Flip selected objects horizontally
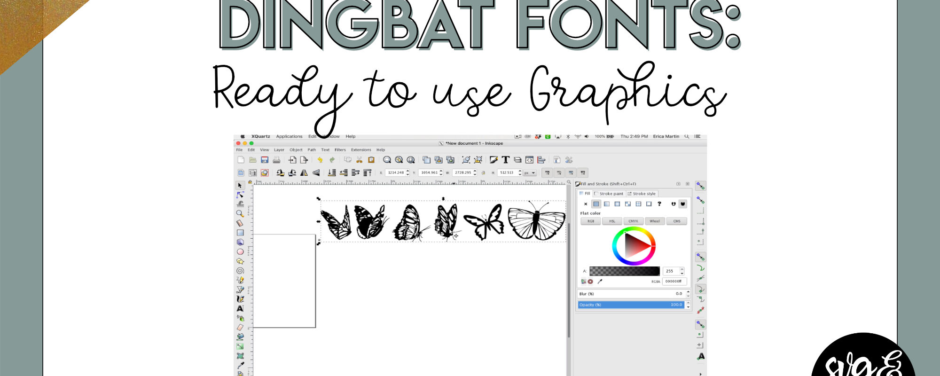The image size is (940, 376). pos(304,172)
